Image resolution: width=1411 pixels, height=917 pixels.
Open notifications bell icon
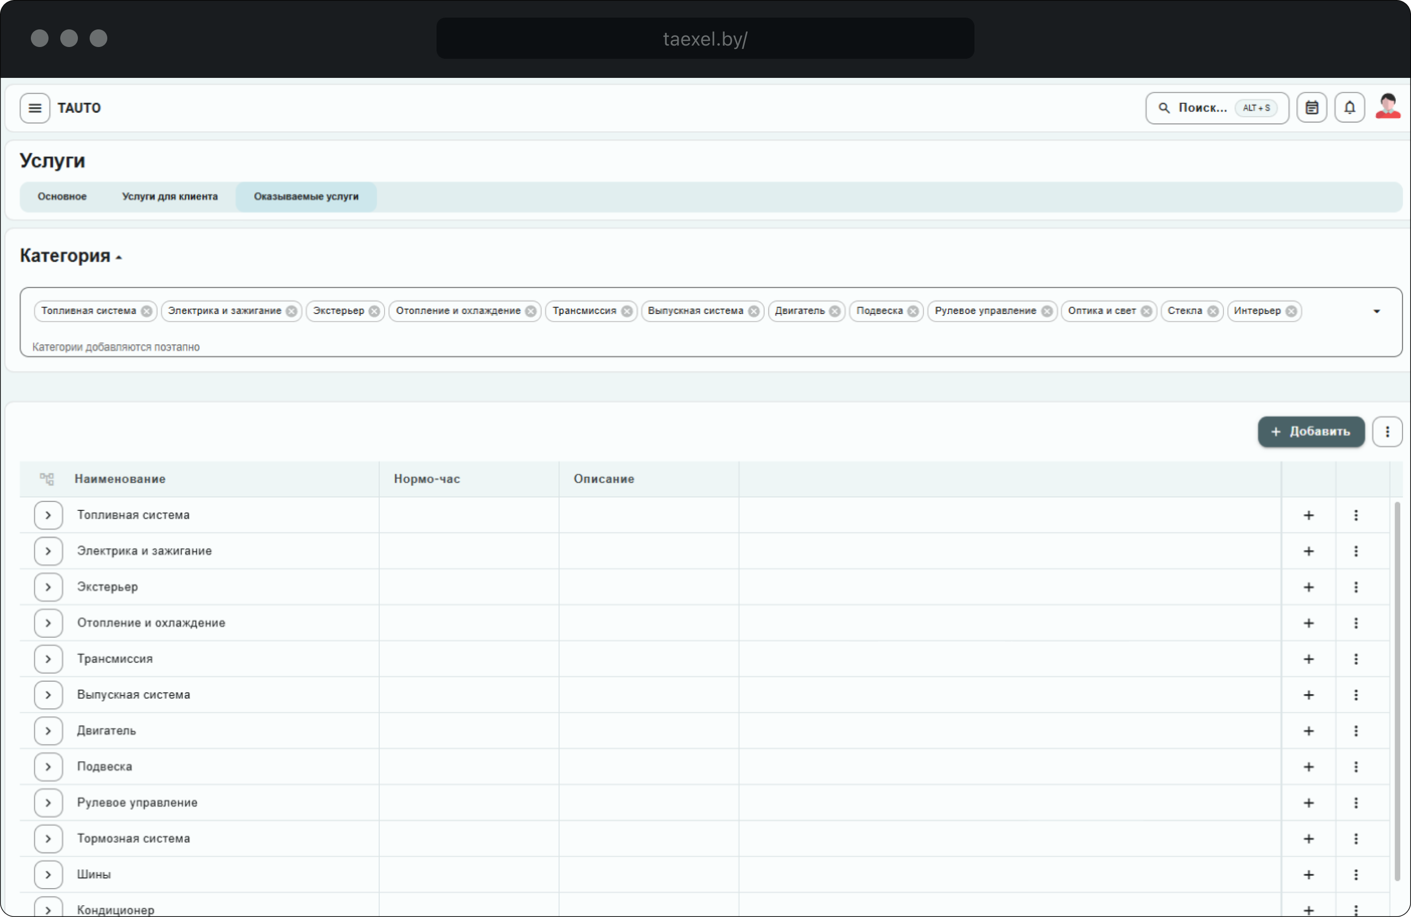coord(1349,108)
